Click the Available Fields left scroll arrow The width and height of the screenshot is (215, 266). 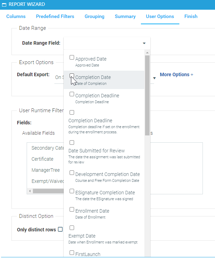click(30, 191)
